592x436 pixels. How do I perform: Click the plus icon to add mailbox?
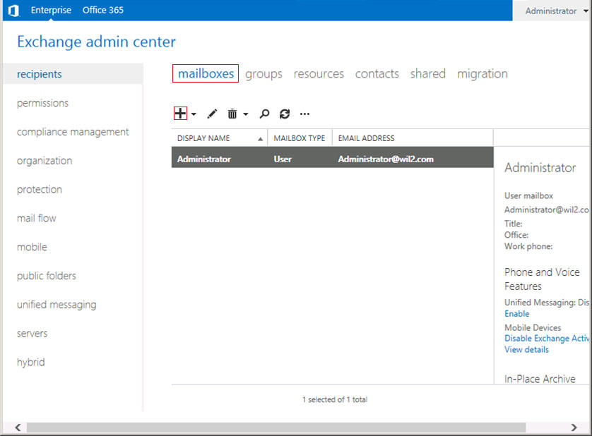click(180, 114)
